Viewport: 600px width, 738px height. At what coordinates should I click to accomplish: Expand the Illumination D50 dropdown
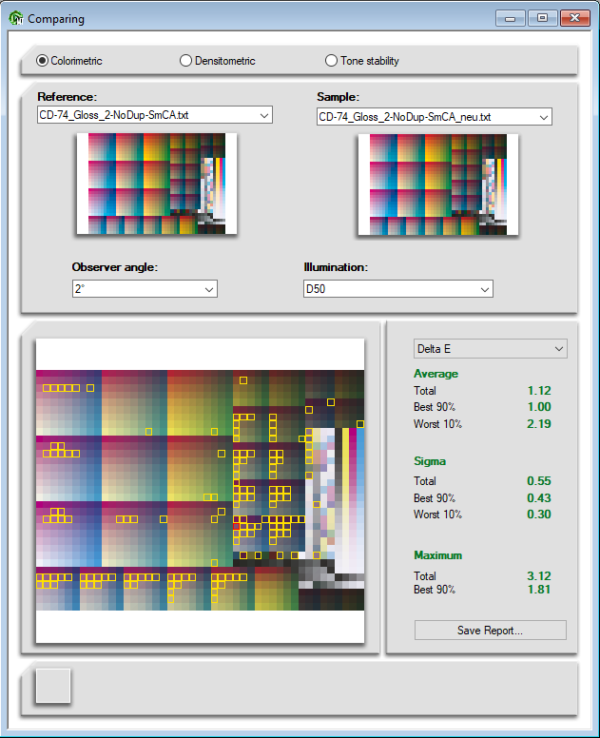(398, 289)
